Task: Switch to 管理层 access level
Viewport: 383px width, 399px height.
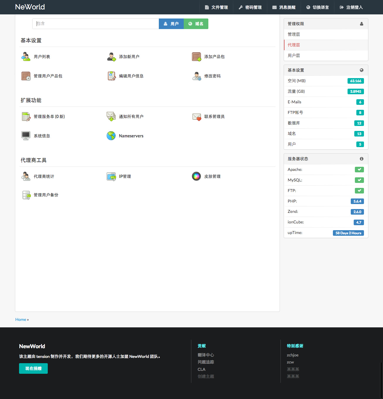Action: [326, 34]
